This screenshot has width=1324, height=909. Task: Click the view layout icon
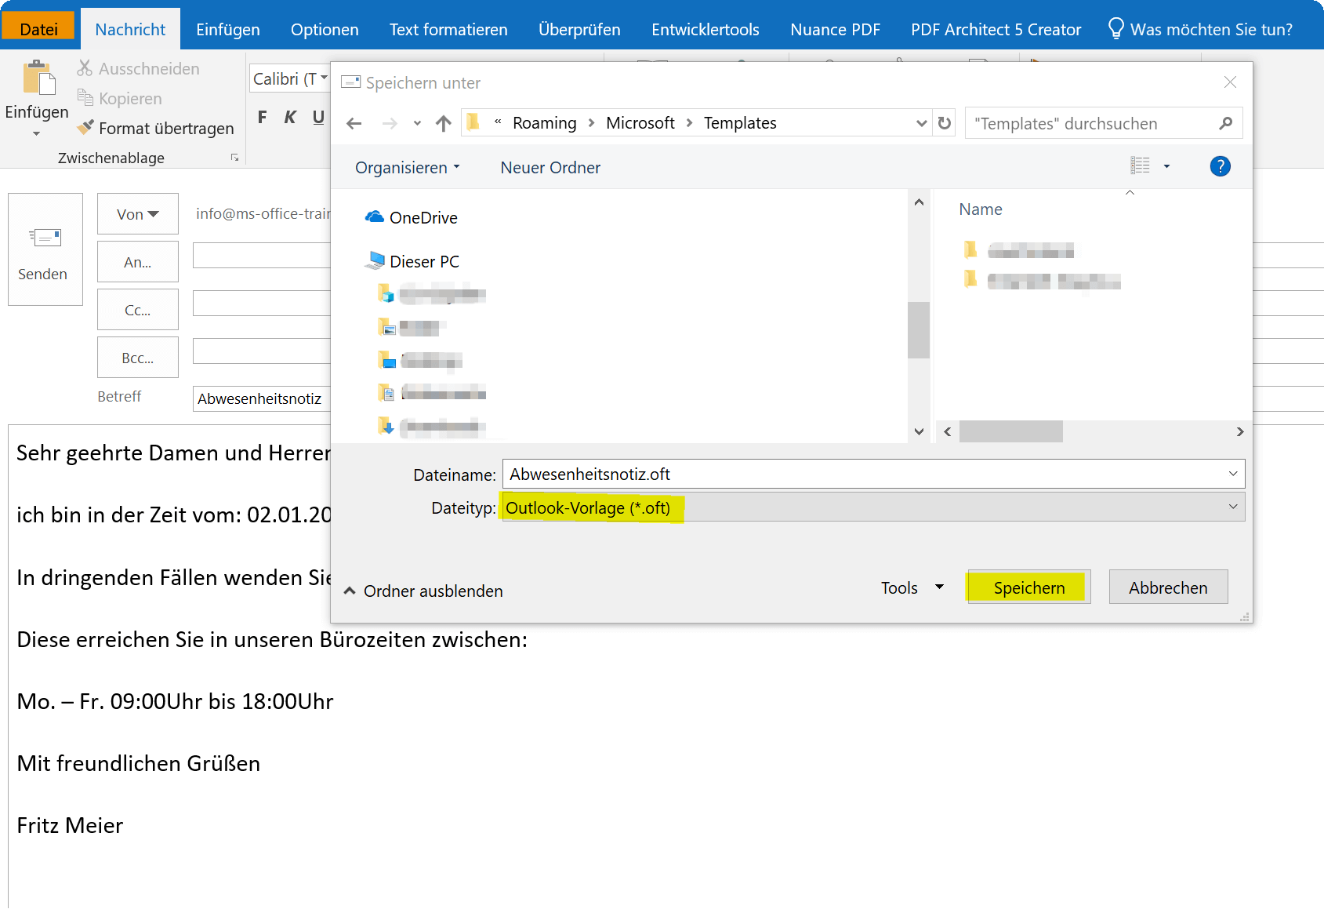pyautogui.click(x=1140, y=166)
